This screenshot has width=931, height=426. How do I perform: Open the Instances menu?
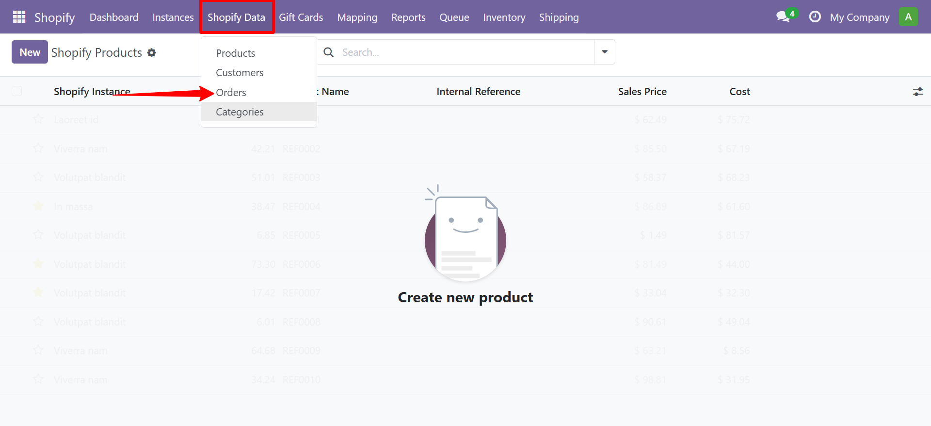coord(173,17)
